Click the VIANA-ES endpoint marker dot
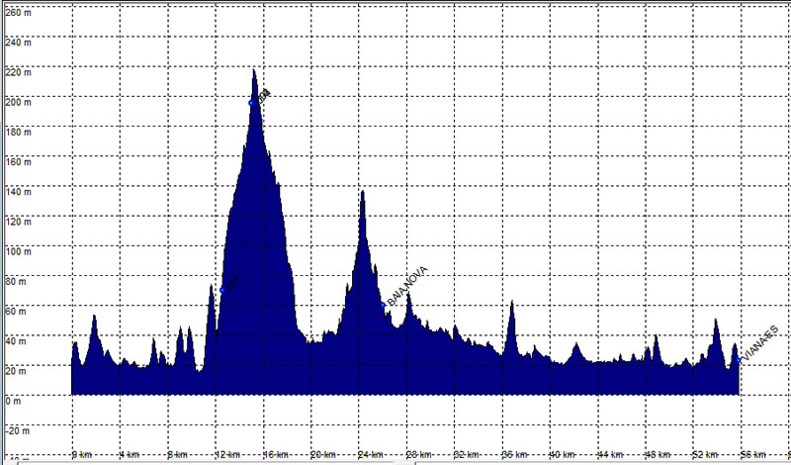Viewport: 791px width, 465px height. [739, 360]
